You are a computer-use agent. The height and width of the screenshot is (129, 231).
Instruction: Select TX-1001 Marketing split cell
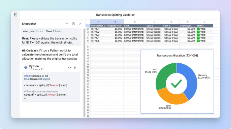pos(135,29)
